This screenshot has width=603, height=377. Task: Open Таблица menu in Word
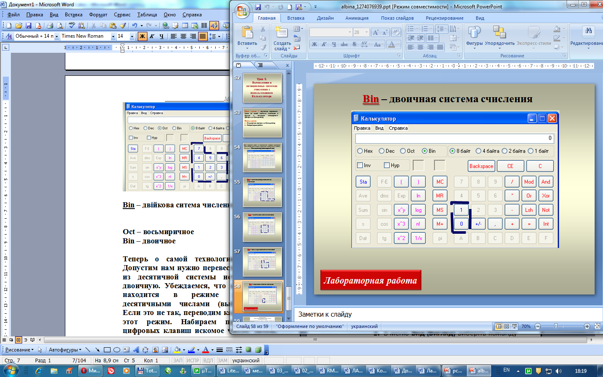pos(147,15)
